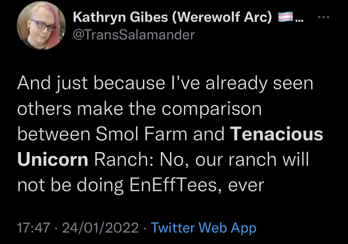This screenshot has height=244, width=348.
Task: Click the bold word Tenacious
Action: 277,134
